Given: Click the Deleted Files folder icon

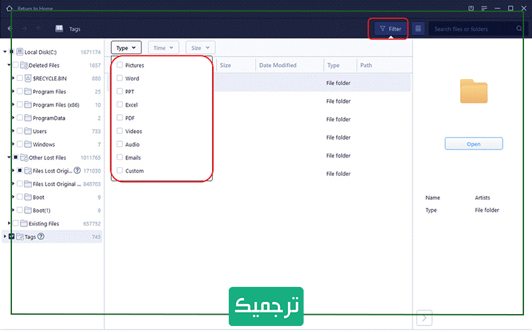Looking at the screenshot, I should pyautogui.click(x=24, y=65).
